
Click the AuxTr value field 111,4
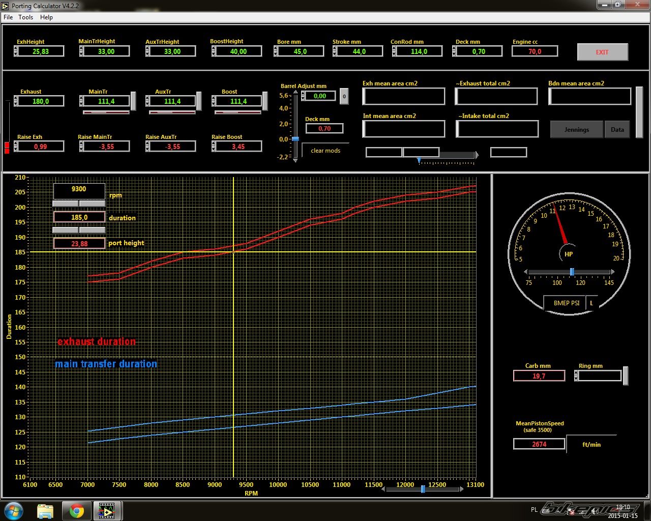point(172,101)
